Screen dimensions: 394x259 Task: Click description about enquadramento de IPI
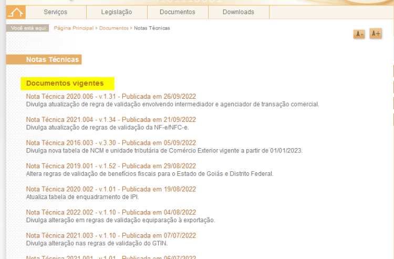point(82,197)
